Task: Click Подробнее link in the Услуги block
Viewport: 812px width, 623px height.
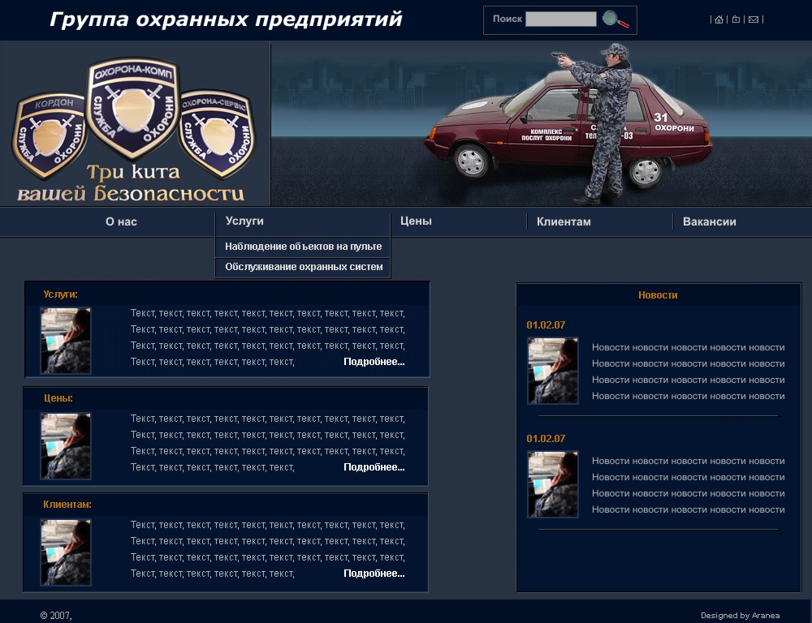Action: click(374, 362)
